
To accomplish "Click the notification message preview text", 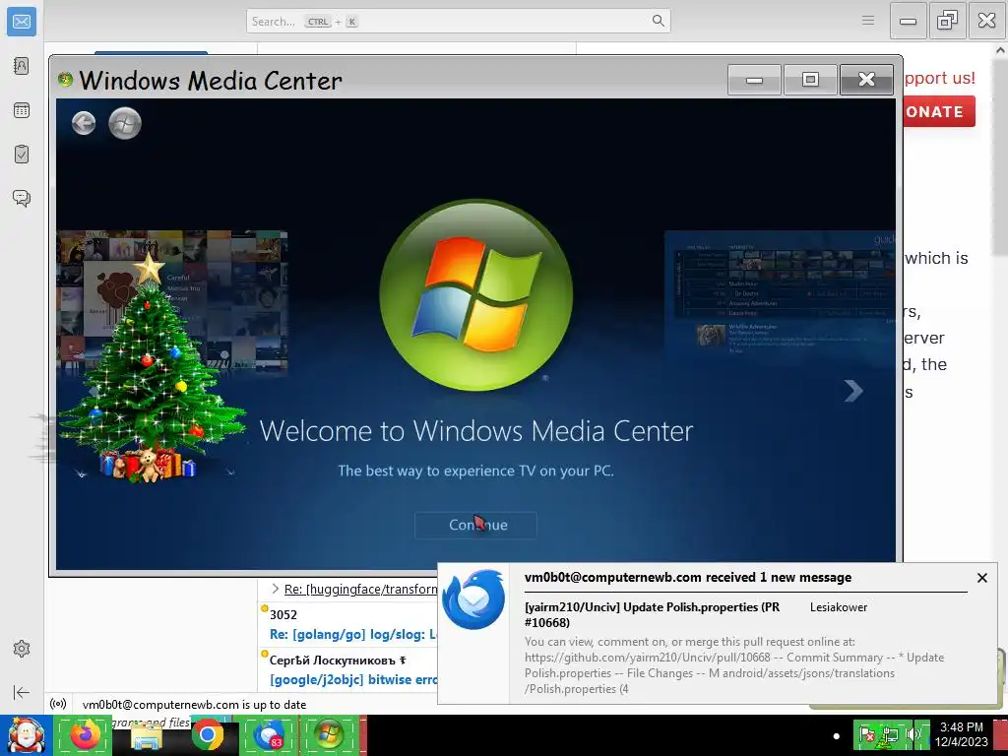I will pos(734,665).
